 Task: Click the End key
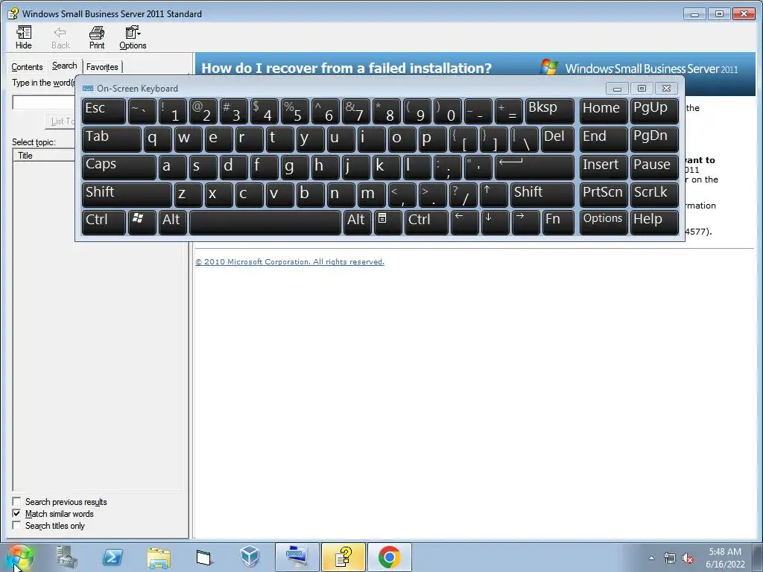[604, 139]
